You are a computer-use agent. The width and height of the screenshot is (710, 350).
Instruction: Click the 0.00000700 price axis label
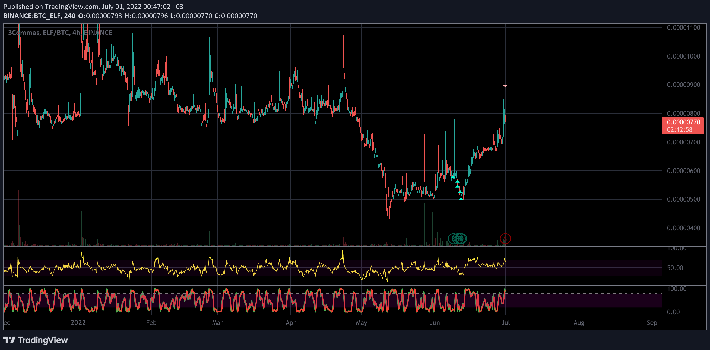[683, 142]
